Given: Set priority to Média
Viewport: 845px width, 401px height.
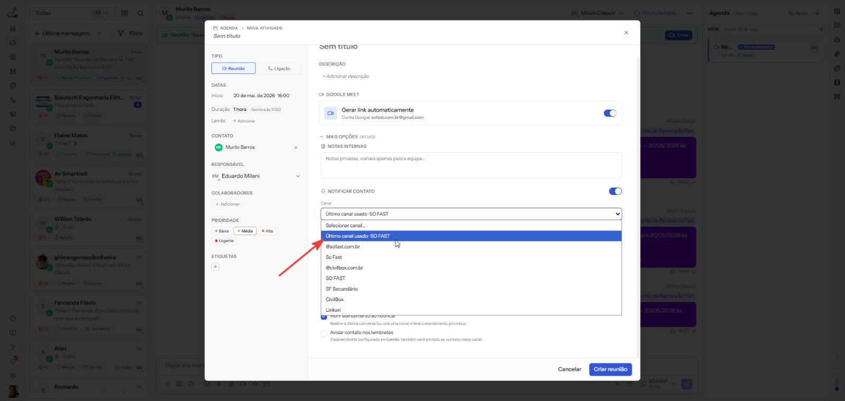Looking at the screenshot, I should 245,231.
